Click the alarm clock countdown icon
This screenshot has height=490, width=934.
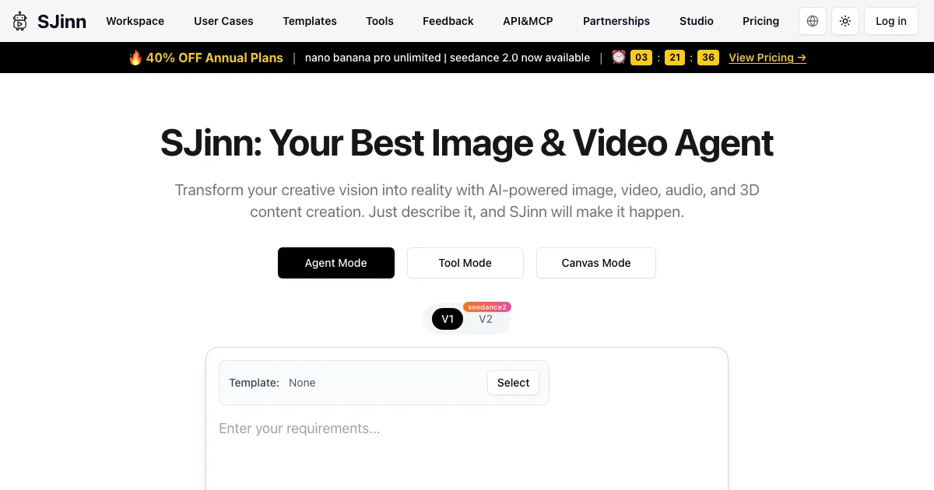[x=618, y=57]
